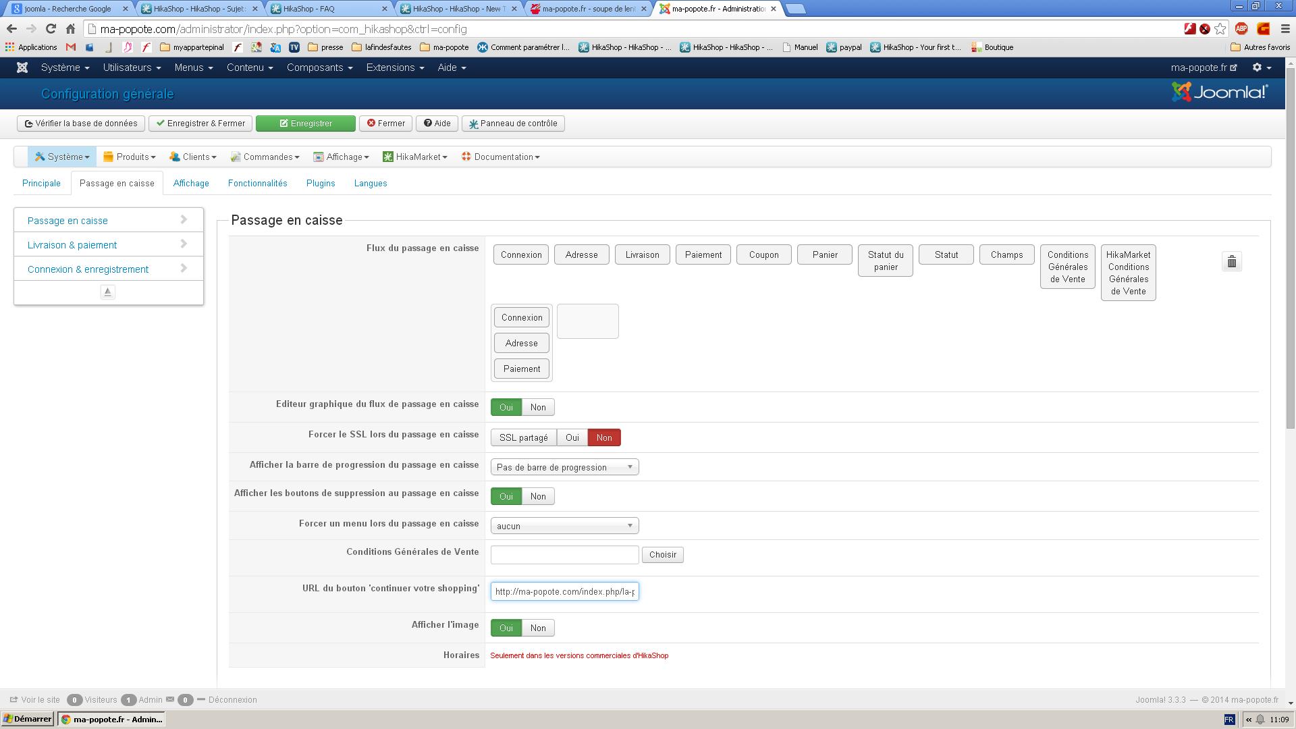
Task: Select SSL partagé for forced checkout SSL
Action: (523, 437)
